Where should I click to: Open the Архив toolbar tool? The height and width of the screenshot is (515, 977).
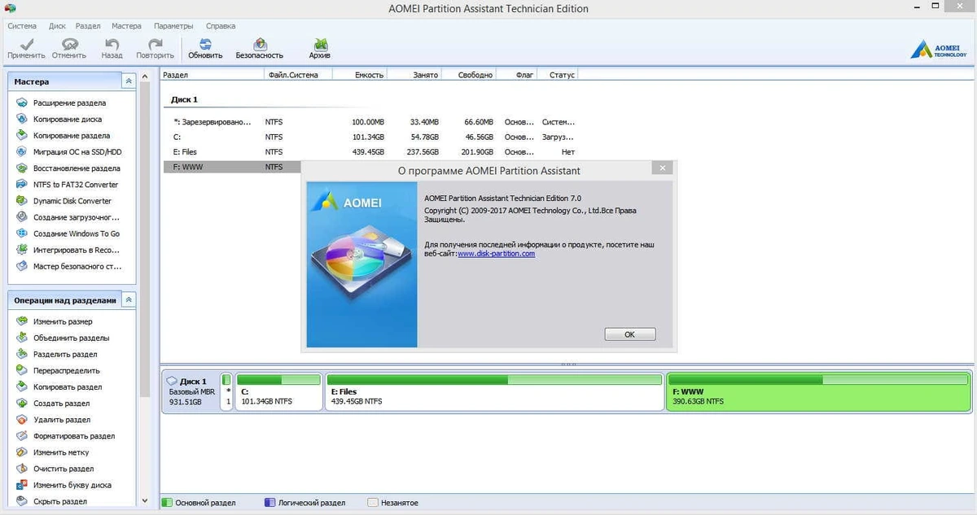tap(320, 49)
